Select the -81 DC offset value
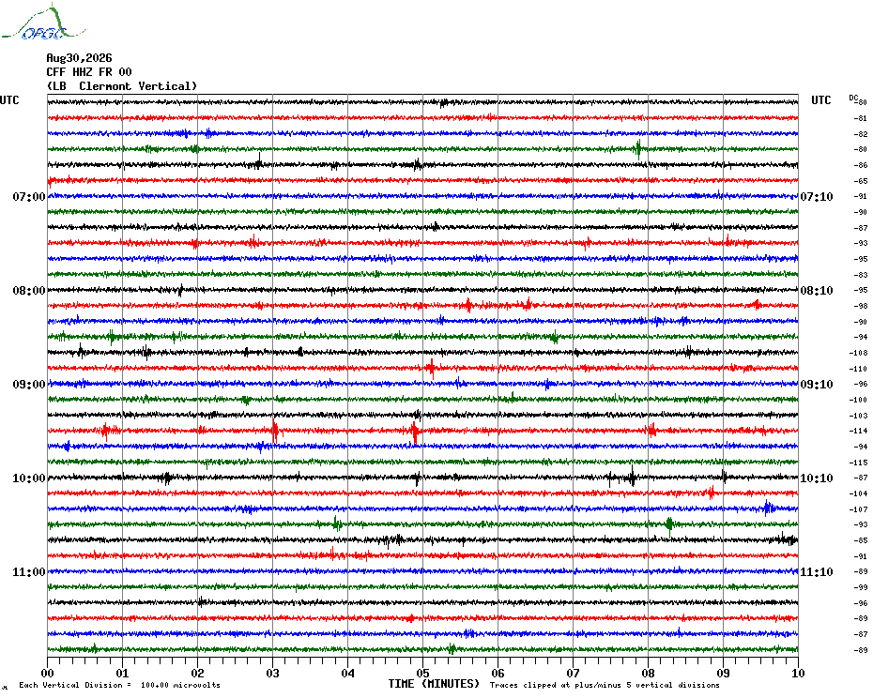 coord(860,118)
